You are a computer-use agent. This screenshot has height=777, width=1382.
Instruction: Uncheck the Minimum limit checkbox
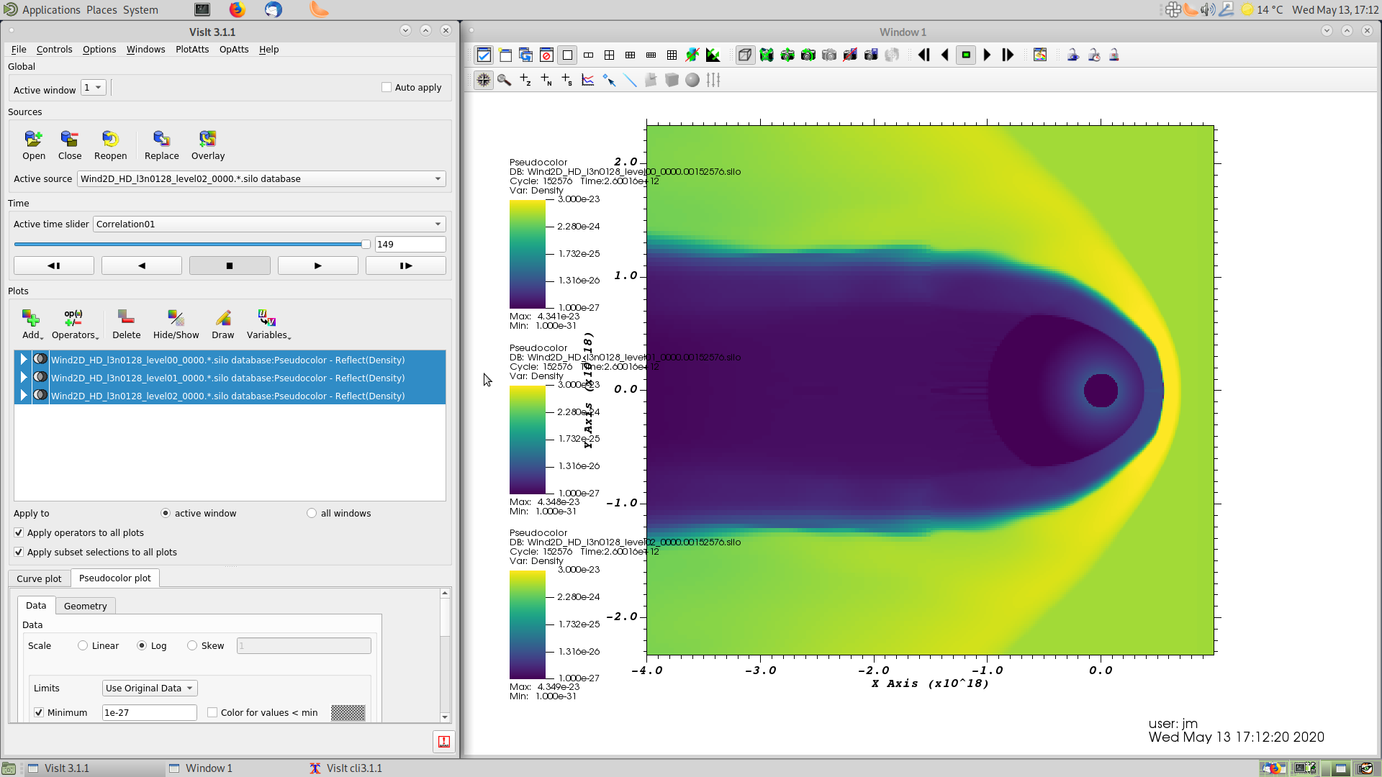(39, 712)
